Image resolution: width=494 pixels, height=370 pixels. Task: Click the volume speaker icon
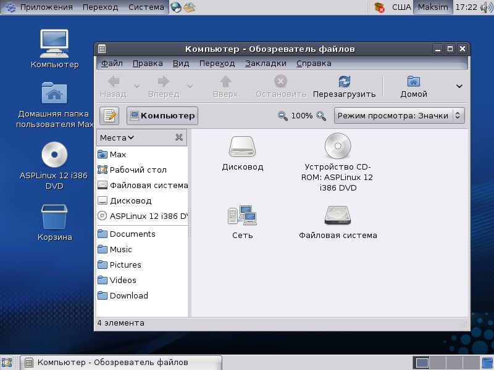487,7
